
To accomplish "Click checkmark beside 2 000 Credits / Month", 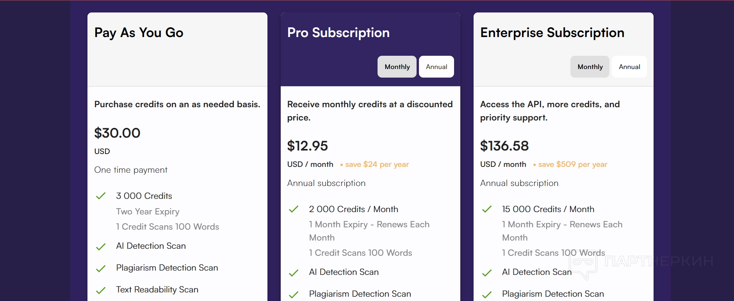I will [x=294, y=209].
